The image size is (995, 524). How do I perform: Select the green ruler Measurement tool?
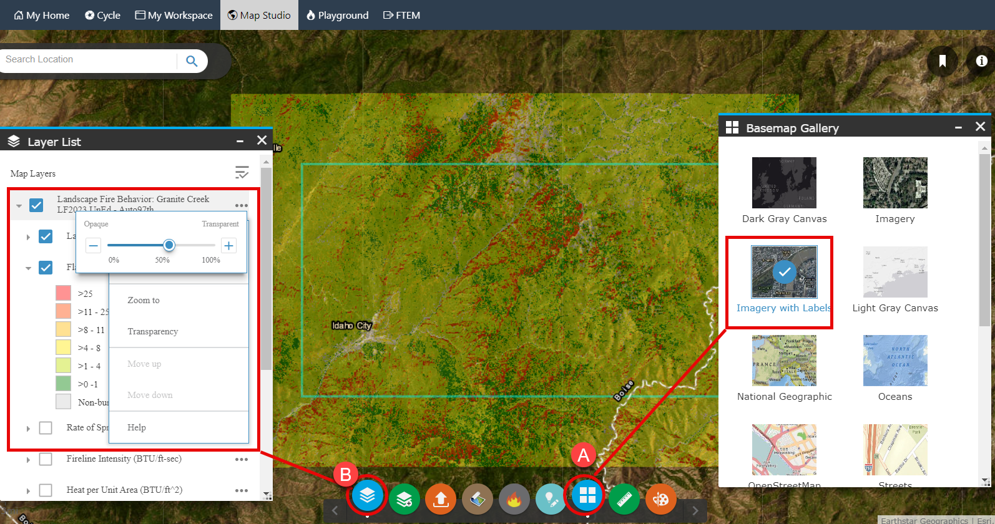[624, 499]
